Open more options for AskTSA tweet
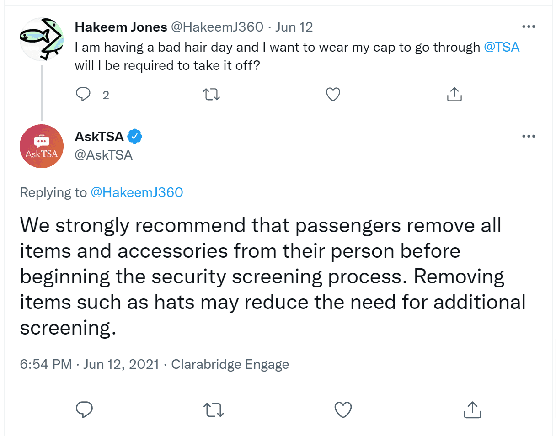The width and height of the screenshot is (556, 436). click(529, 136)
